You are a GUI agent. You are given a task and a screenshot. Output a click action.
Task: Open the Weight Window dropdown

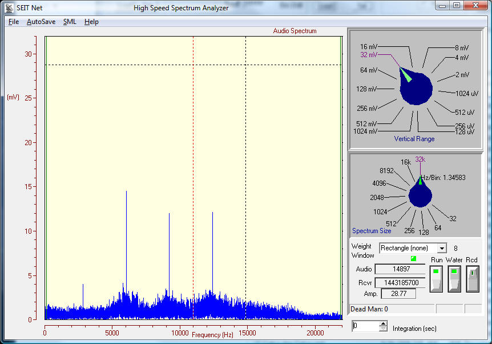[441, 249]
